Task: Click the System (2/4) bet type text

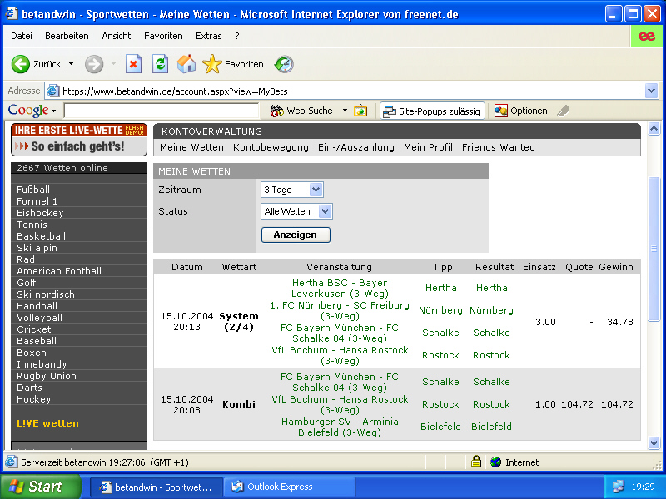Action: [x=239, y=322]
